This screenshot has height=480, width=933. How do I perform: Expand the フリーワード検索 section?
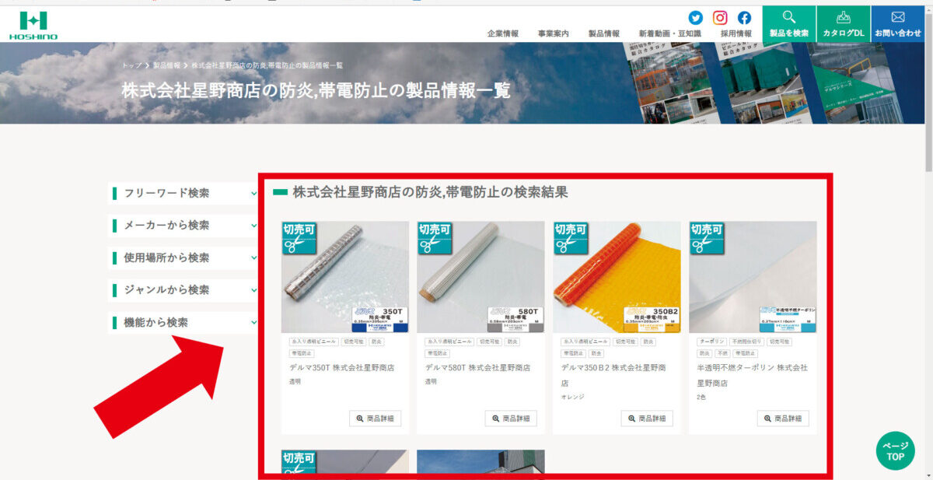coord(183,193)
